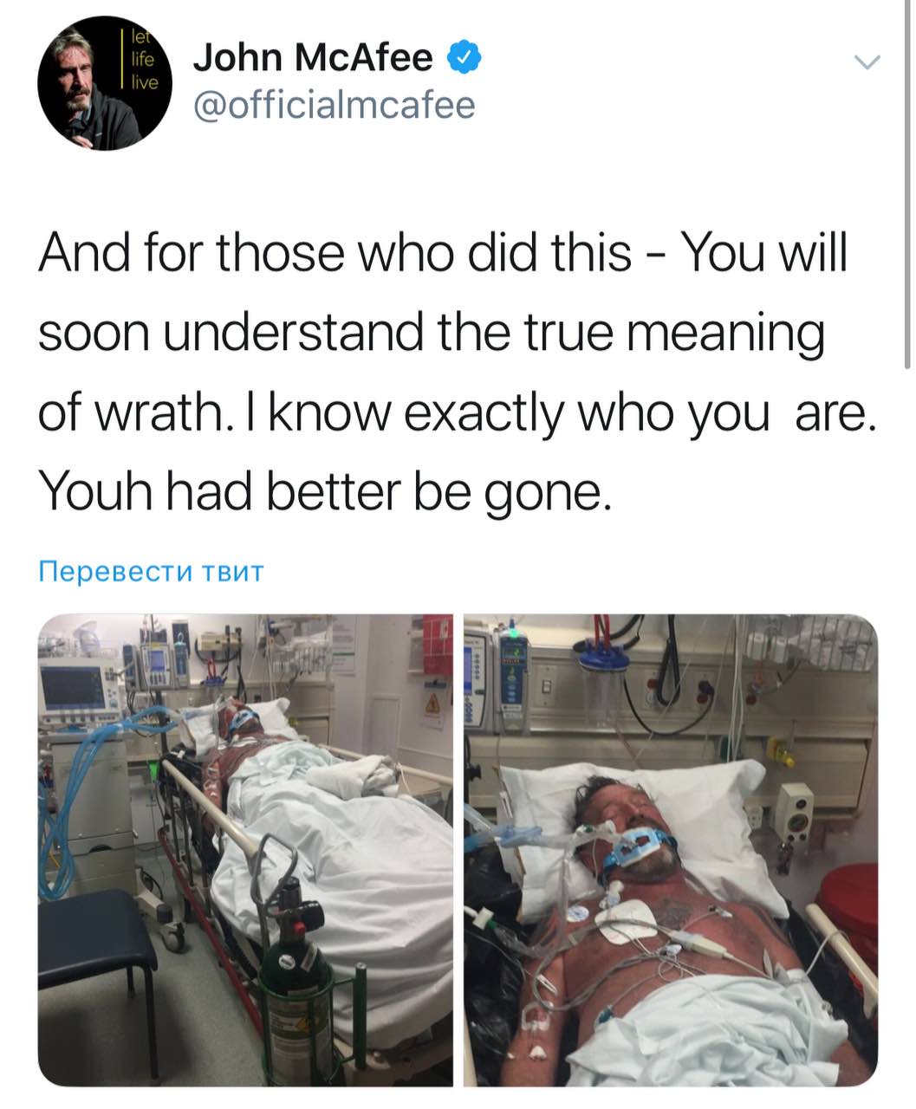Click the blue verified badge
916x1109 pixels.
tap(464, 58)
